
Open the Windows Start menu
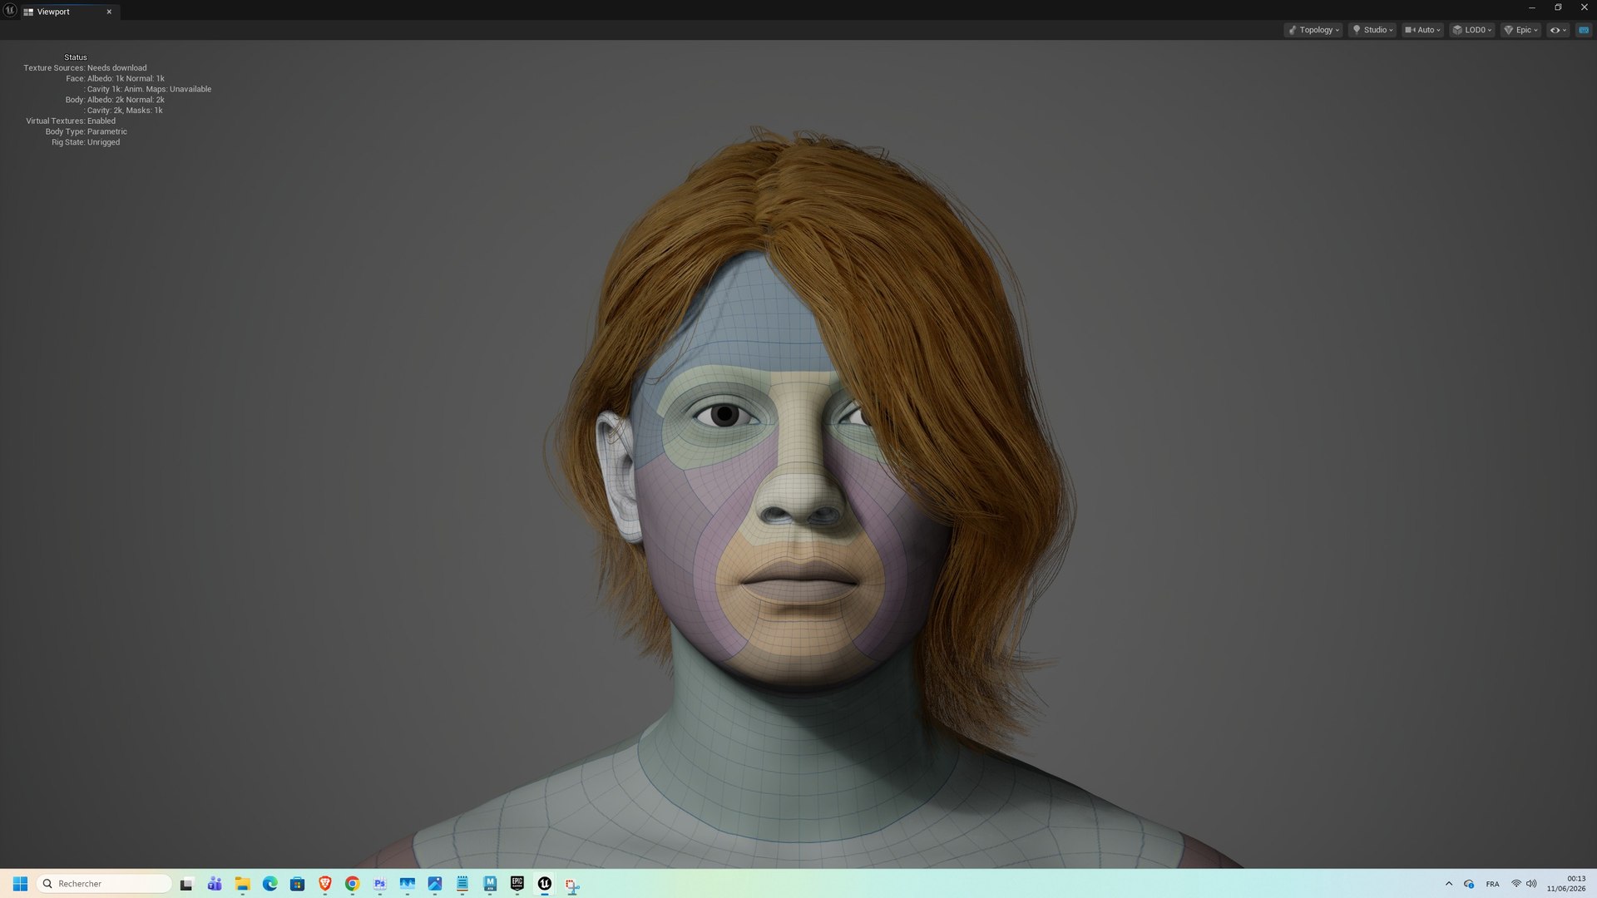click(x=20, y=884)
